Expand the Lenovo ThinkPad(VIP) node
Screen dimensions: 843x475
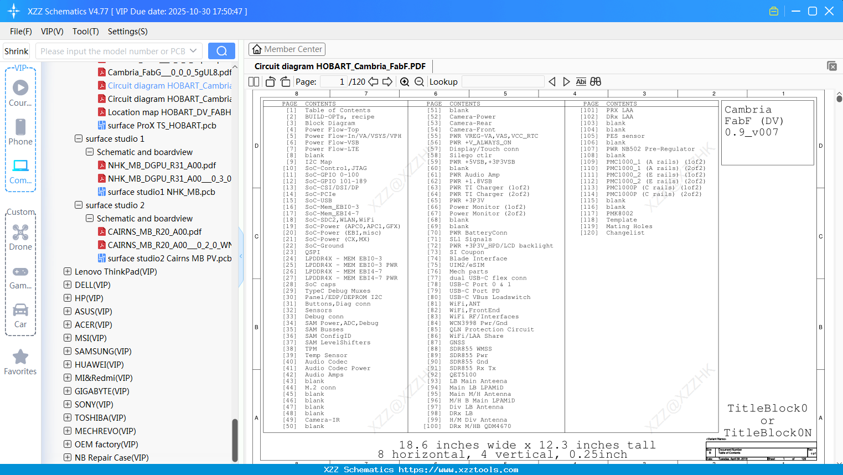pyautogui.click(x=68, y=271)
